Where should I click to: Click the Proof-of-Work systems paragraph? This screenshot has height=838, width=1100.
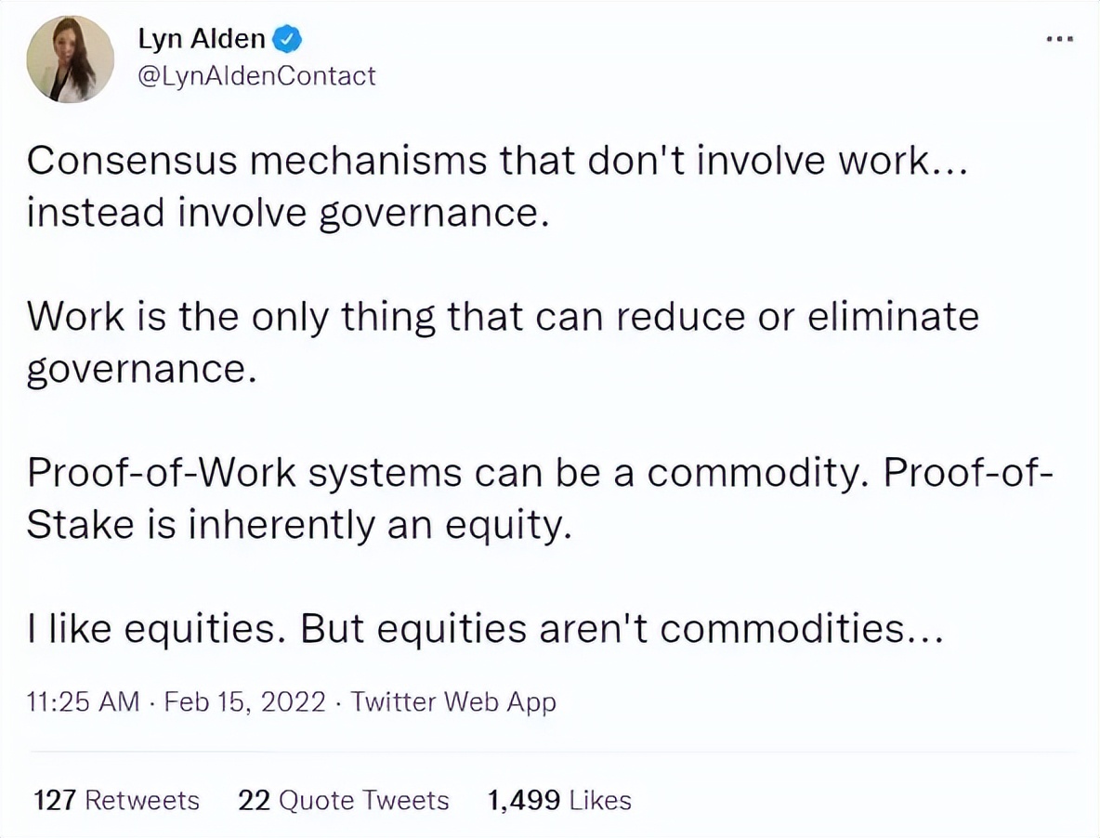pos(540,498)
